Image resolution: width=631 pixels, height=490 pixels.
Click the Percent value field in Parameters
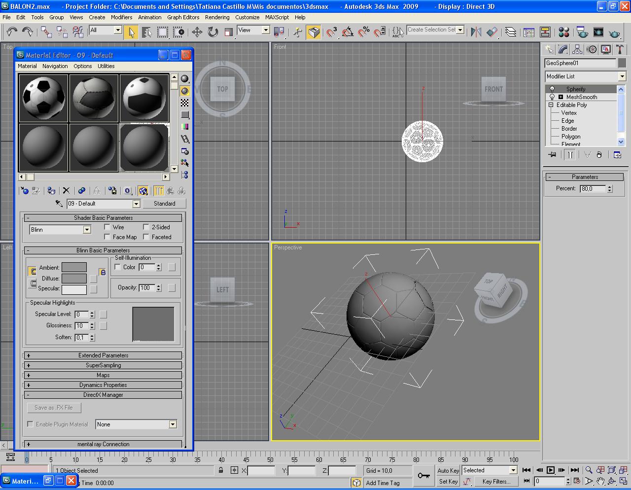click(x=593, y=188)
